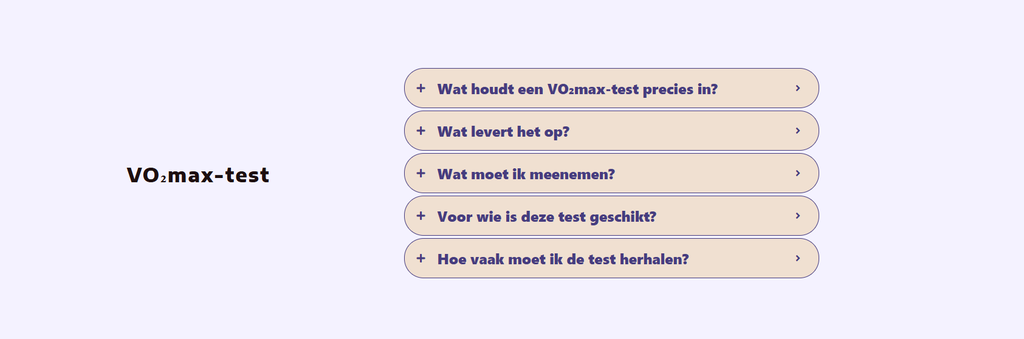The image size is (1024, 339).
Task: Click the chevron arrow on 'Wat houdt een VO₂max-test precies in?'
Action: point(798,88)
